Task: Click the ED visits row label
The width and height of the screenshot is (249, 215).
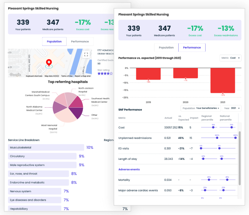Action: pos(124,148)
